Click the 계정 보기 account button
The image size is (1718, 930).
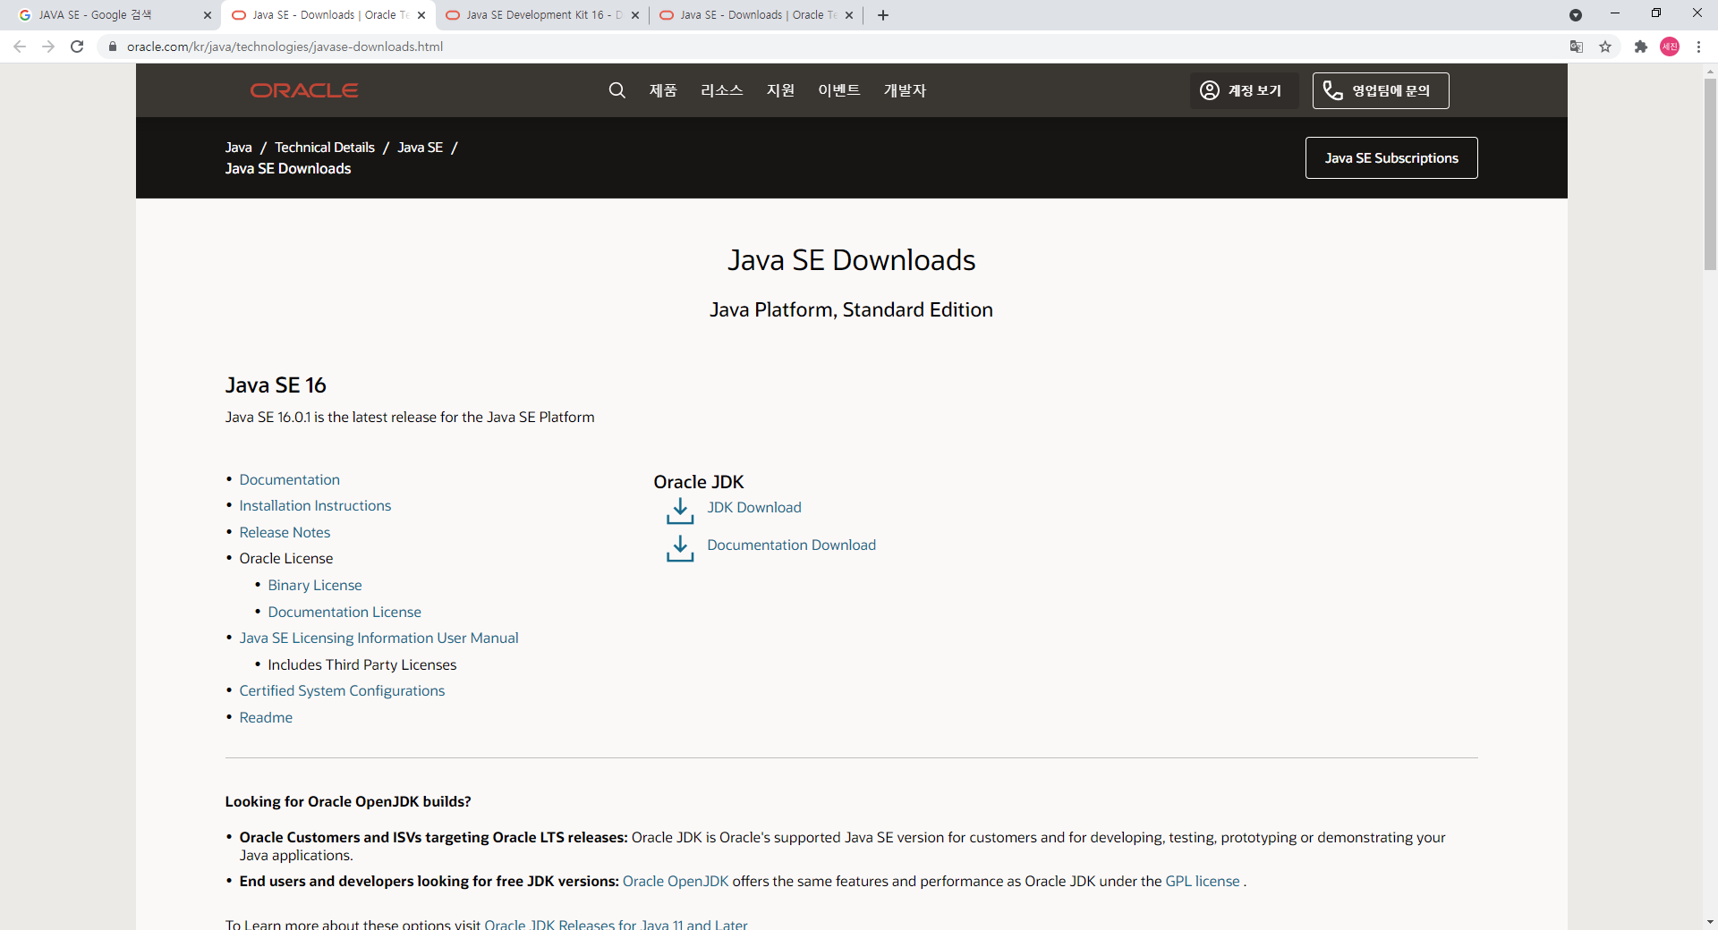coord(1244,90)
